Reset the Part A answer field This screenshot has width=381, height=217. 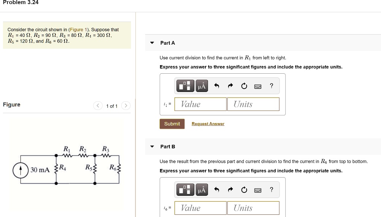click(x=244, y=86)
